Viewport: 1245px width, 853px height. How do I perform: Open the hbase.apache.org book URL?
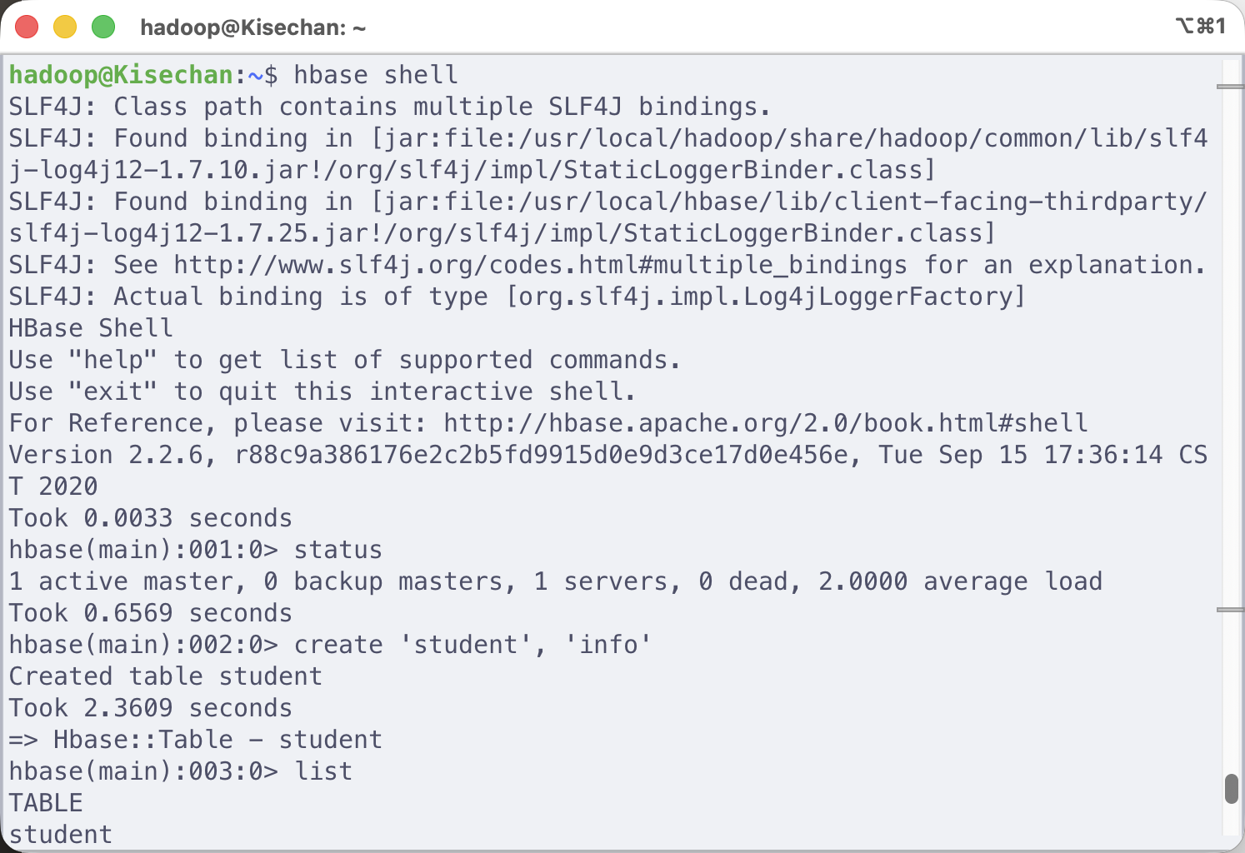pyautogui.click(x=765, y=423)
